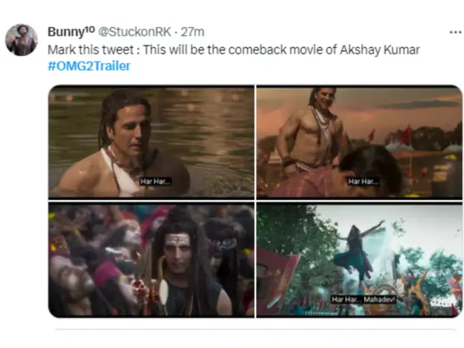Click the Bunny10 display name

(x=71, y=31)
